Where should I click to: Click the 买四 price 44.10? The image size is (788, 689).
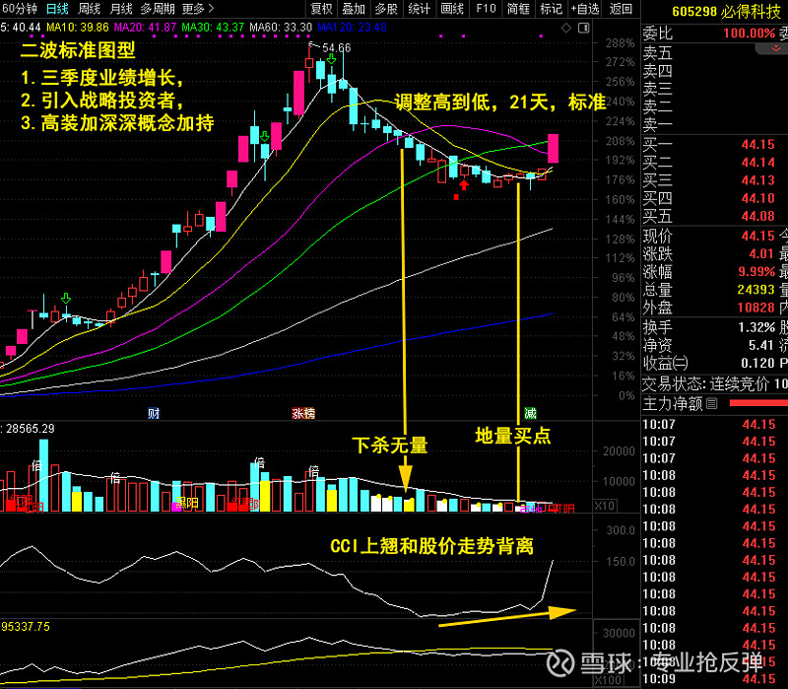(757, 198)
